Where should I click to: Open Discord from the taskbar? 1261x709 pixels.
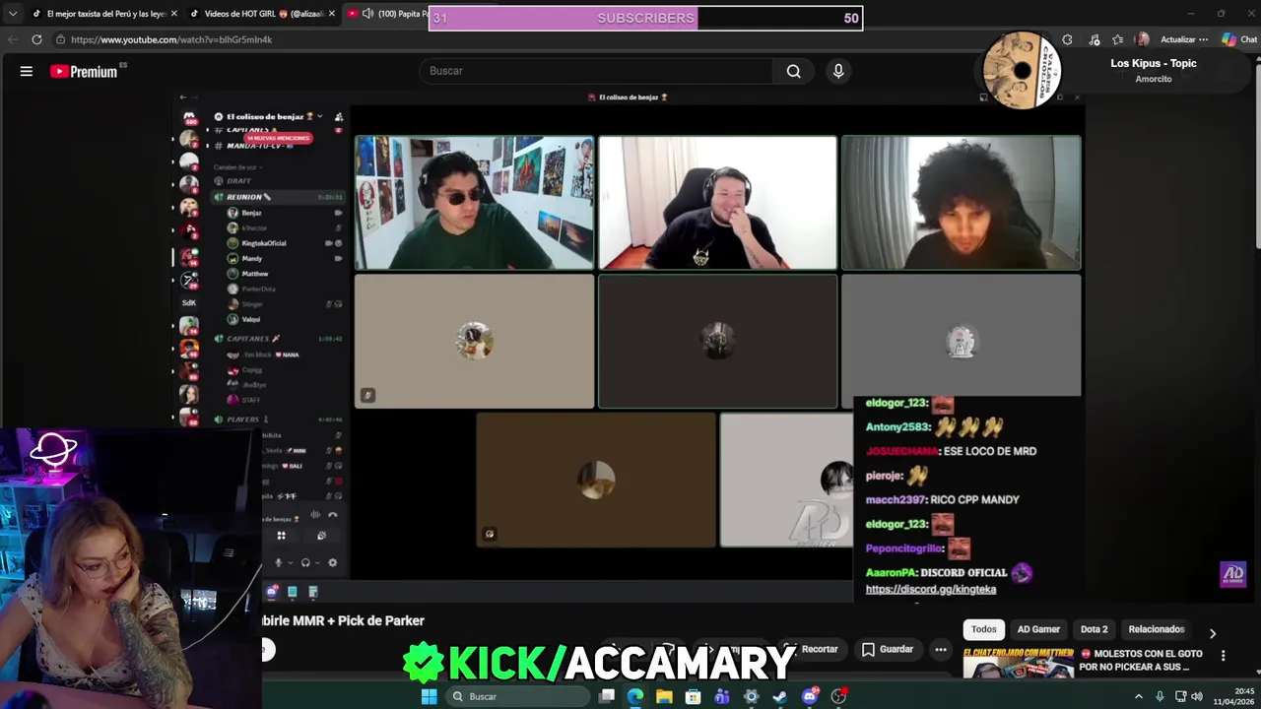click(810, 696)
